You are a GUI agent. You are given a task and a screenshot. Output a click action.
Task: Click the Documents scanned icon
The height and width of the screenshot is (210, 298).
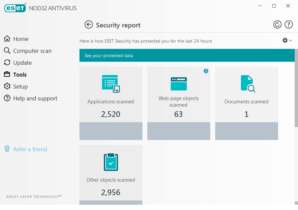(246, 84)
